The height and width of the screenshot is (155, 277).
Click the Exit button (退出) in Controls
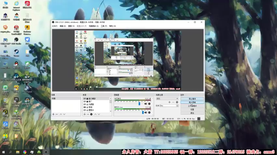192,113
